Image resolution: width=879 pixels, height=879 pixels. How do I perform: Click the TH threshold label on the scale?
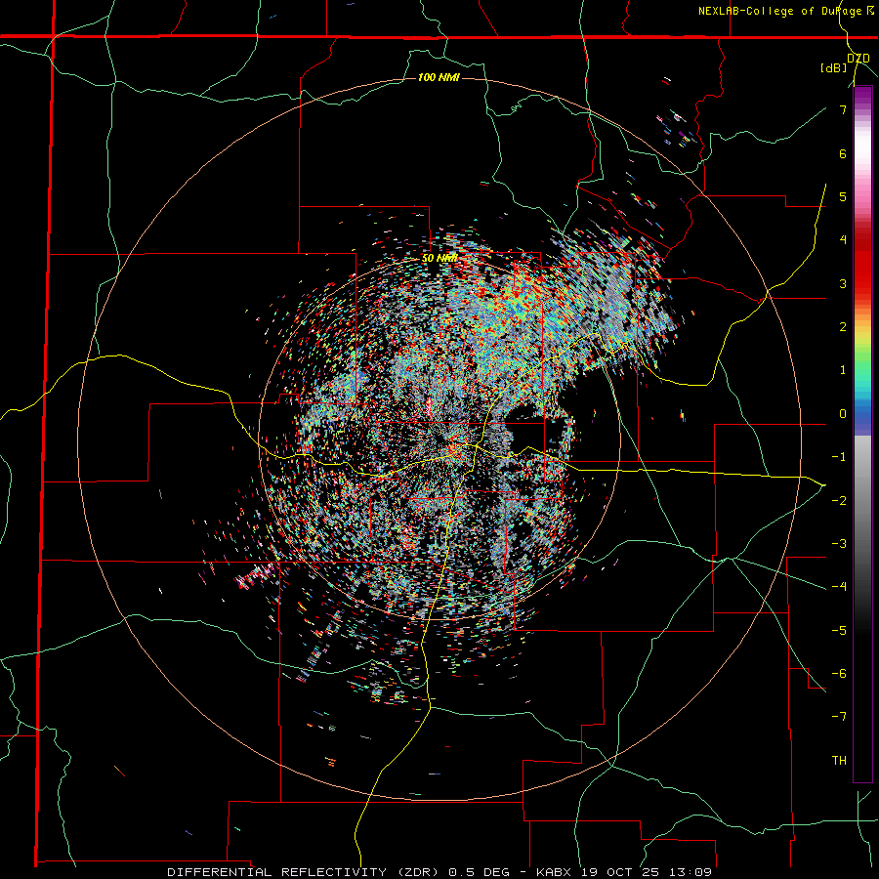[x=839, y=761]
